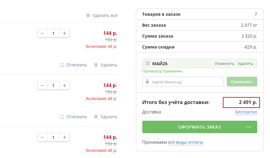Screen dimensions: 270x158
Task: Increase quantity of the third item
Action: tap(64, 137)
